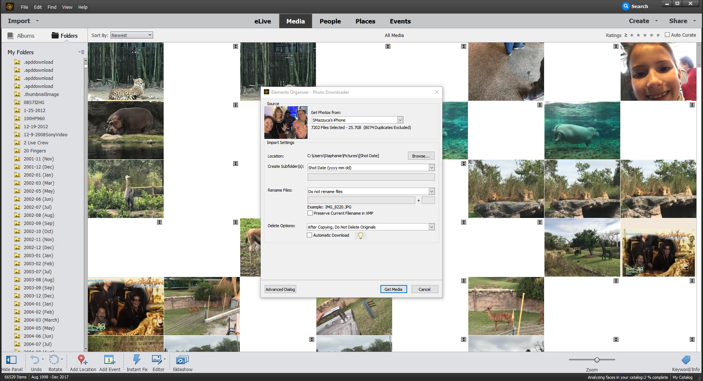Select the cheetah photo thumbnail
Screen dimensions: 703x381
(x=126, y=71)
